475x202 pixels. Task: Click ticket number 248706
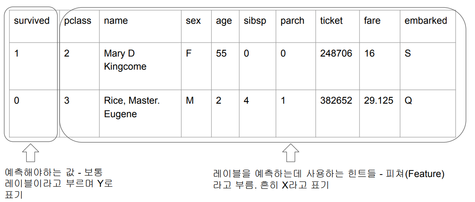click(x=336, y=54)
